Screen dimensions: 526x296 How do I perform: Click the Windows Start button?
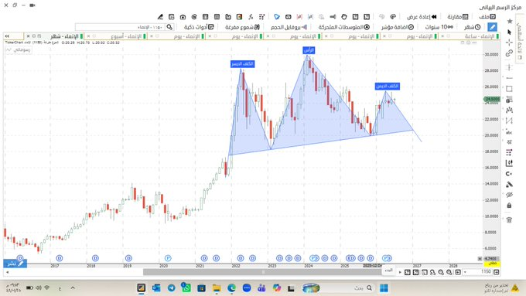[x=384, y=287]
